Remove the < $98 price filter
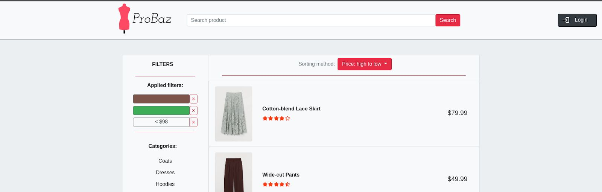The width and height of the screenshot is (602, 192). click(x=193, y=122)
